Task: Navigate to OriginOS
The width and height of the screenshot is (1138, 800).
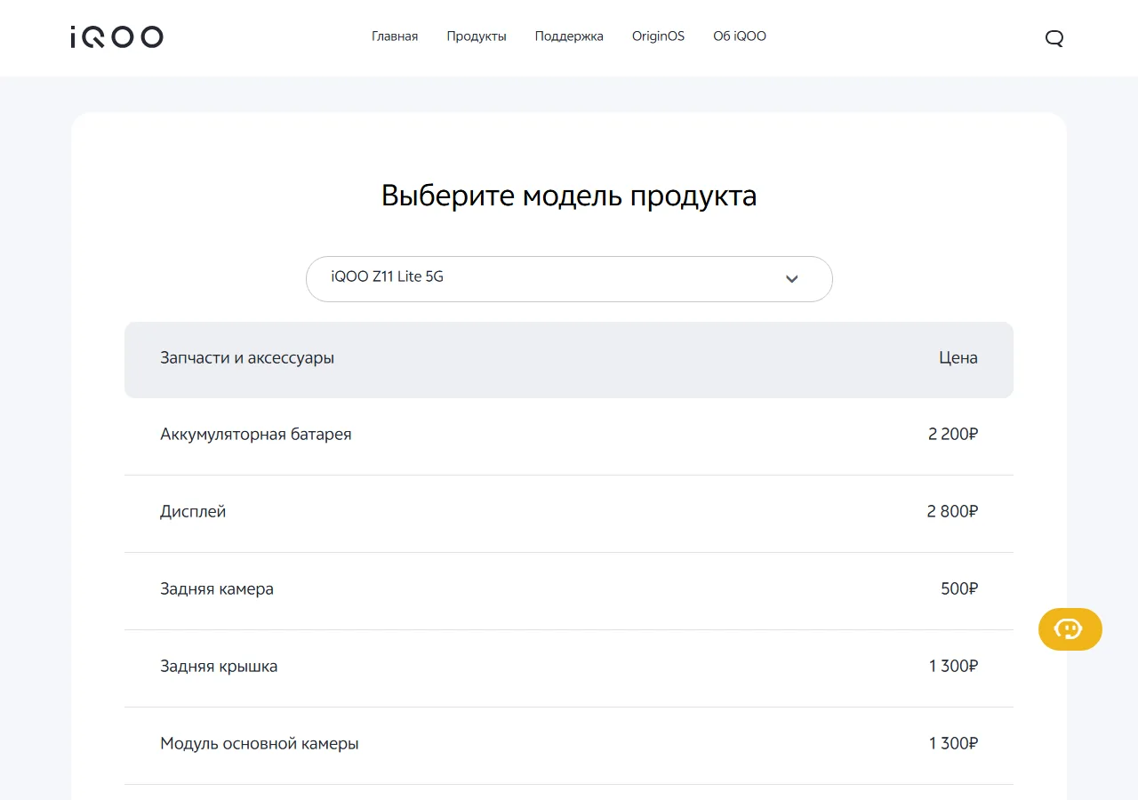Action: (658, 36)
